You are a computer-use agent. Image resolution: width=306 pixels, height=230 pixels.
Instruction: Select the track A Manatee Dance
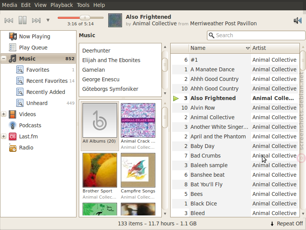235,69
